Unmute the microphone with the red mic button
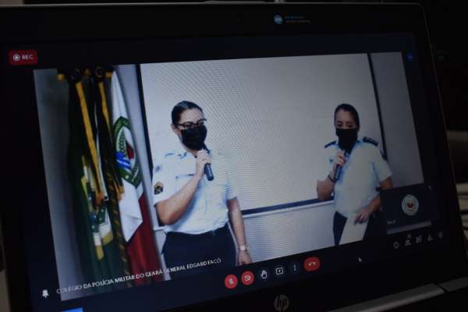The width and height of the screenshot is (468, 312). pos(231,281)
